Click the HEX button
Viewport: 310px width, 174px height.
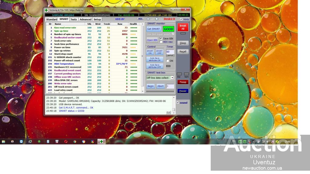(140, 19)
